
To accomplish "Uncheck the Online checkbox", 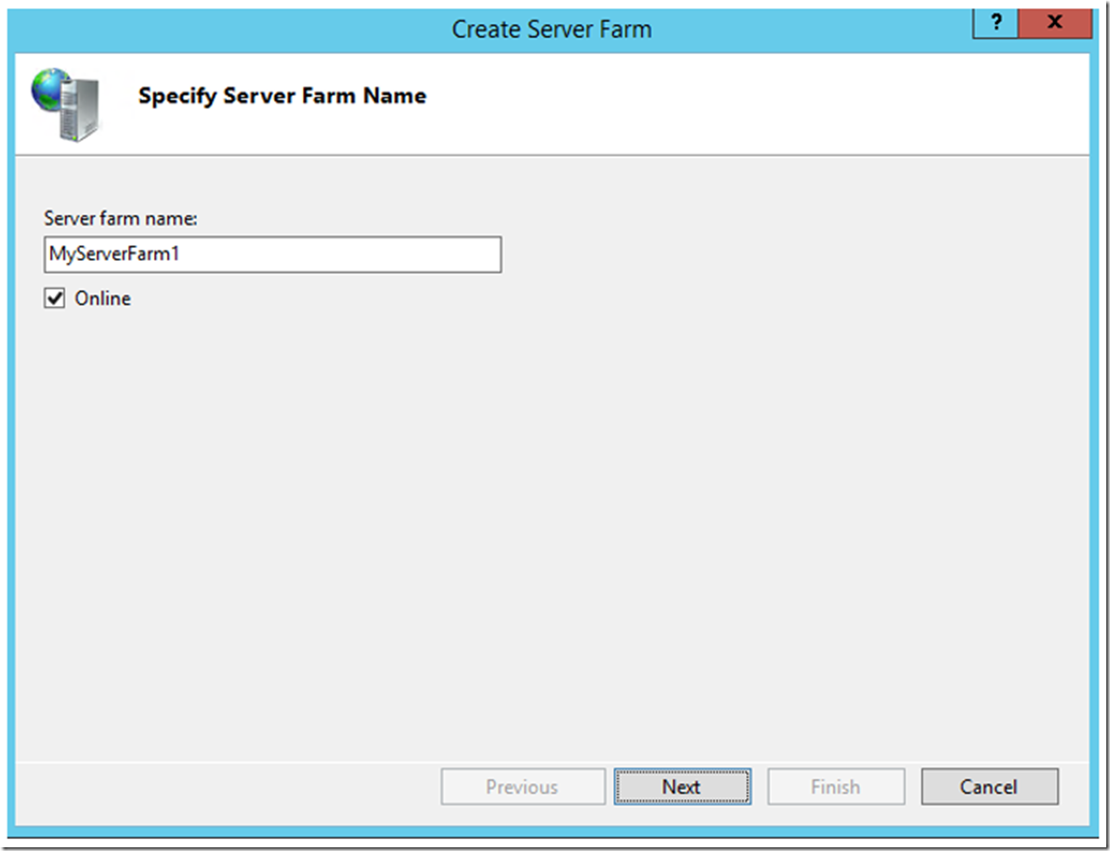I will [55, 299].
